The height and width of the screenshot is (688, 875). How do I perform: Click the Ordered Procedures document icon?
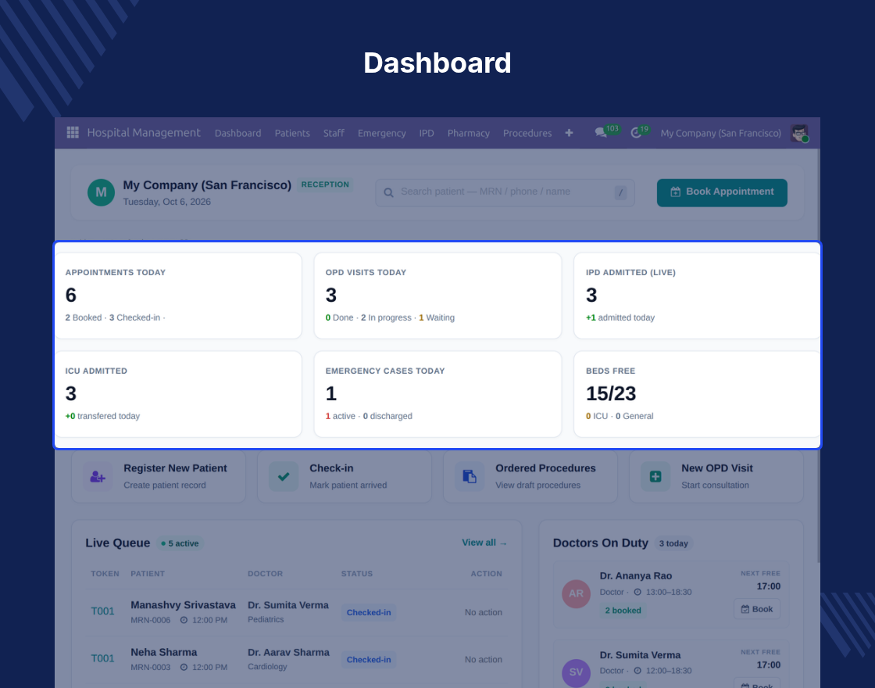coord(470,476)
